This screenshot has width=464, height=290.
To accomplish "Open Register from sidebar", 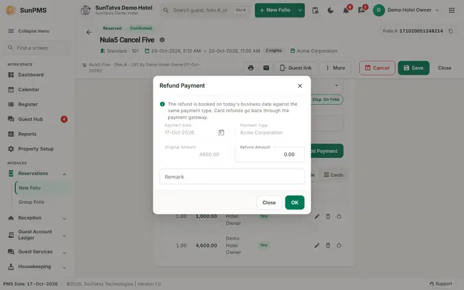I will pyautogui.click(x=28, y=104).
